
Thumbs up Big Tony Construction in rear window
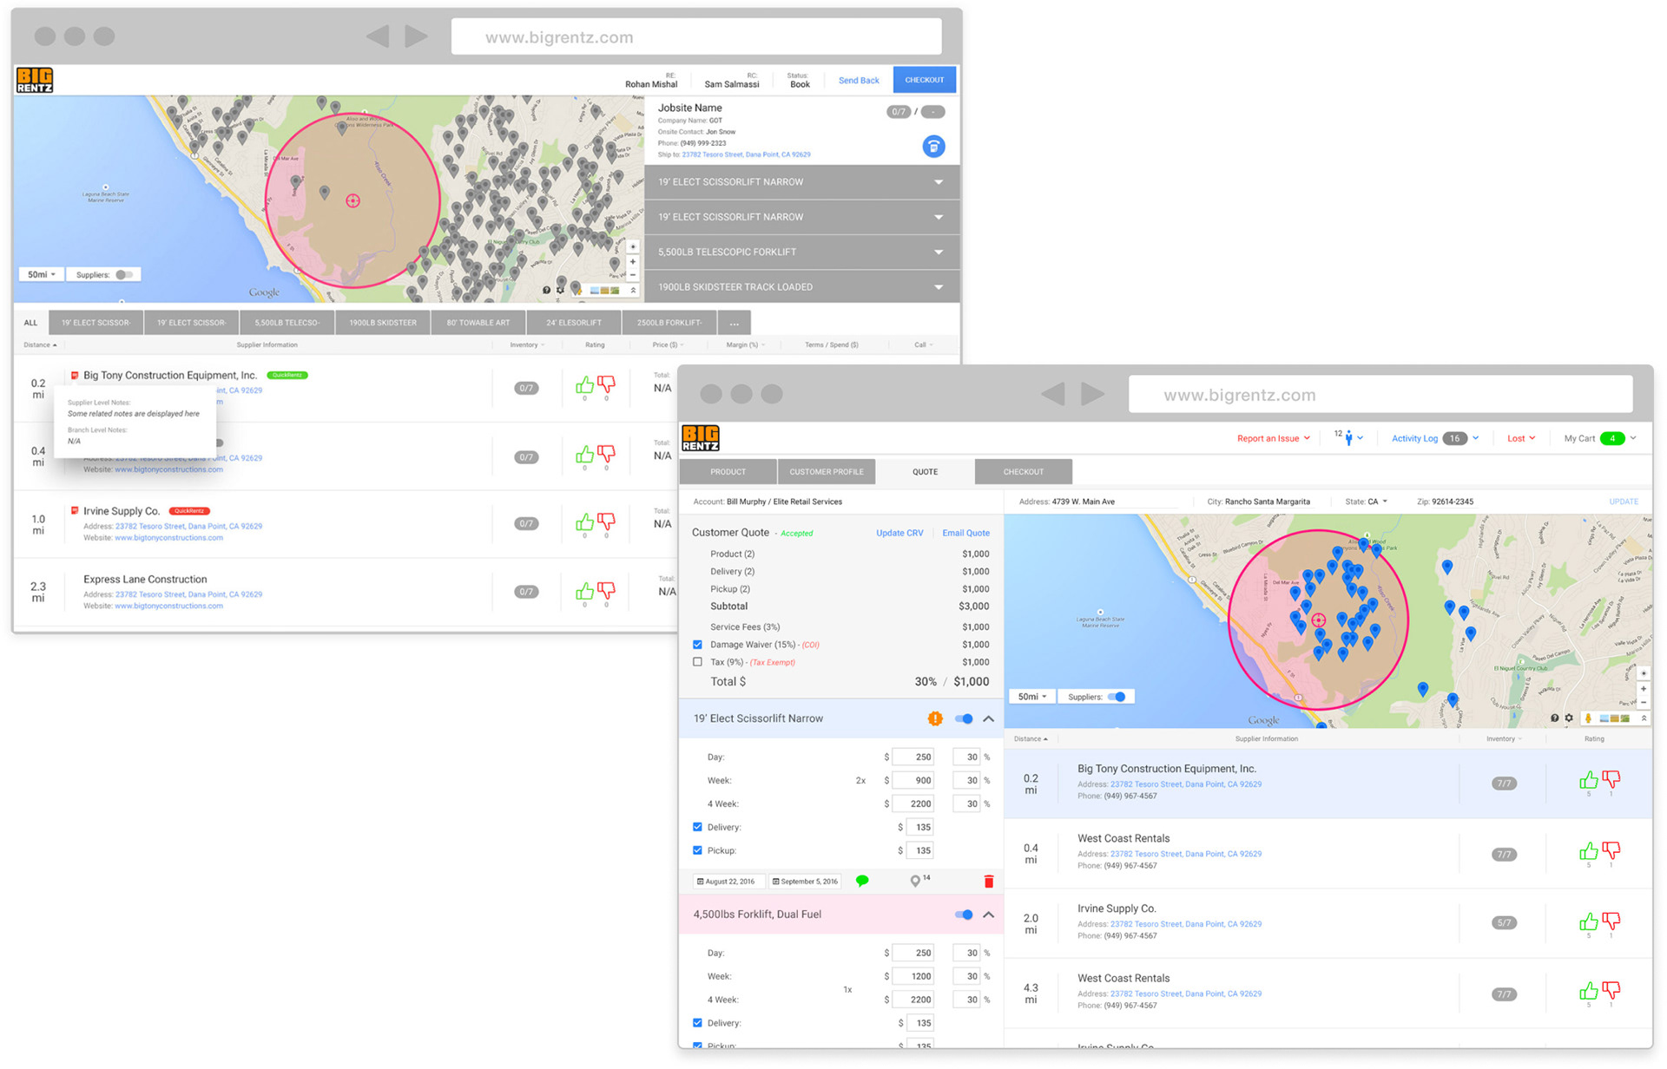pyautogui.click(x=584, y=384)
